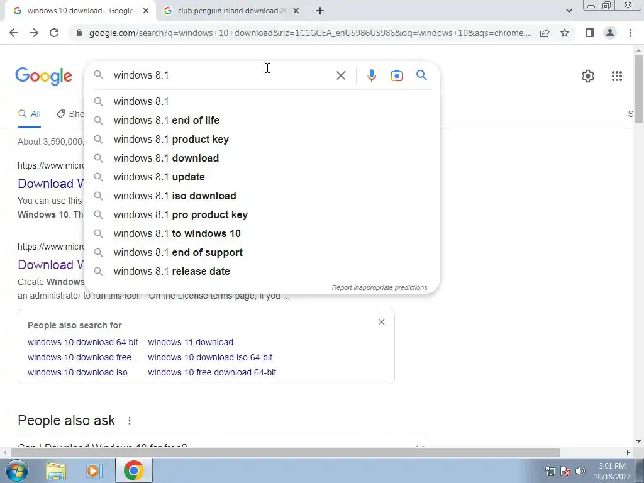Select the windows 10 download tab
644x483 pixels.
click(x=80, y=11)
